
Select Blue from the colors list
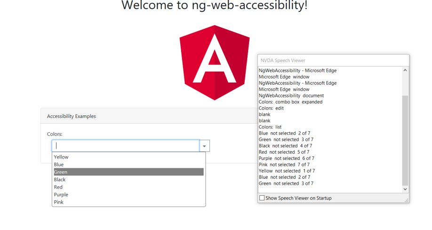128,165
